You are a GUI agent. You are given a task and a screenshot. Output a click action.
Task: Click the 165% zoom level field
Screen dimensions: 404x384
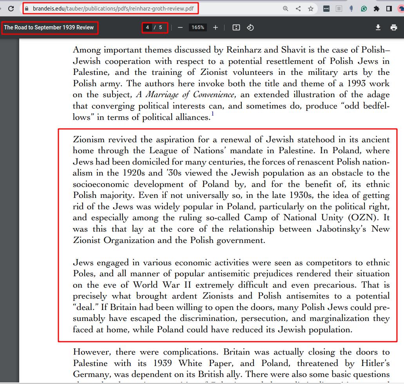(x=198, y=27)
